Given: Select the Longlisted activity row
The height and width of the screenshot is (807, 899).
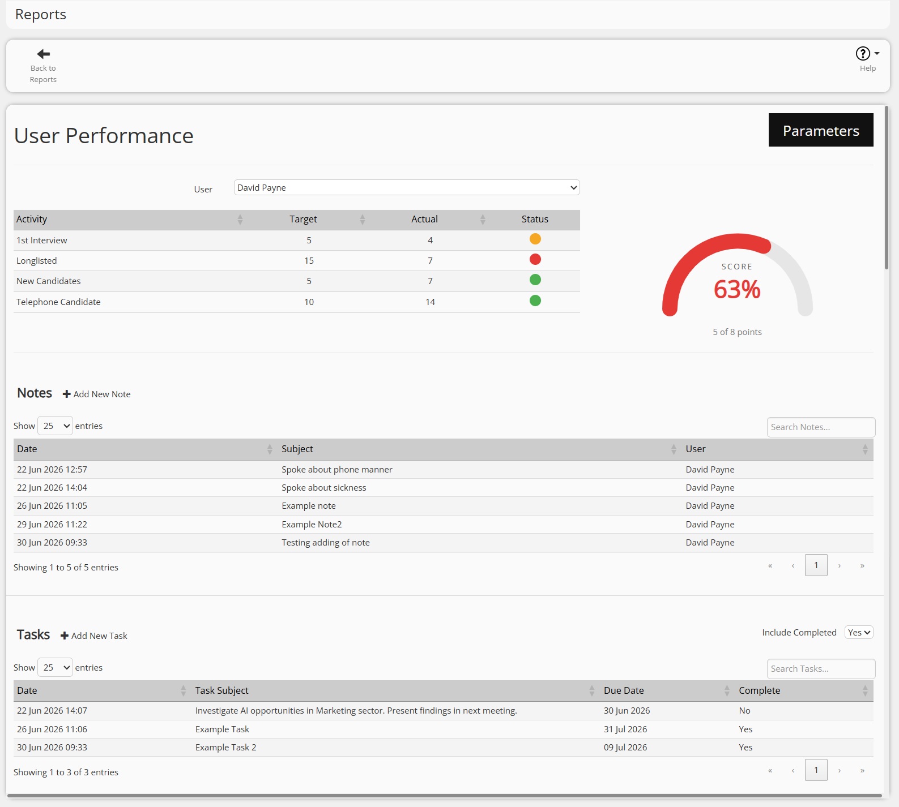Looking at the screenshot, I should click(297, 261).
